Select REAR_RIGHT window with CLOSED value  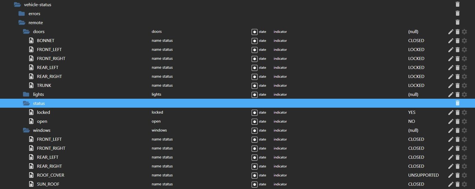point(49,166)
